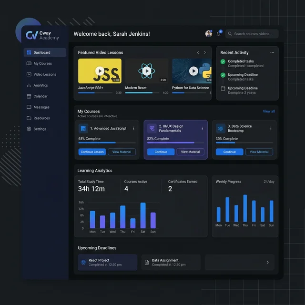Open the user profile avatar
The width and height of the screenshot is (305, 305).
click(209, 34)
